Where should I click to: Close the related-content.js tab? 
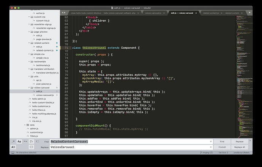222,13
